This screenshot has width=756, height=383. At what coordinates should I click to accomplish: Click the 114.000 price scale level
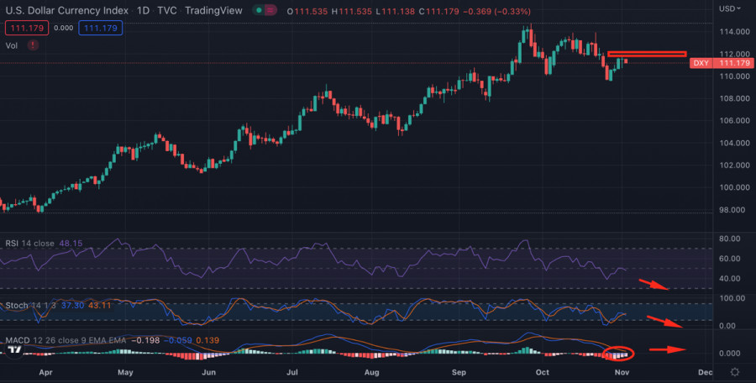pyautogui.click(x=734, y=32)
